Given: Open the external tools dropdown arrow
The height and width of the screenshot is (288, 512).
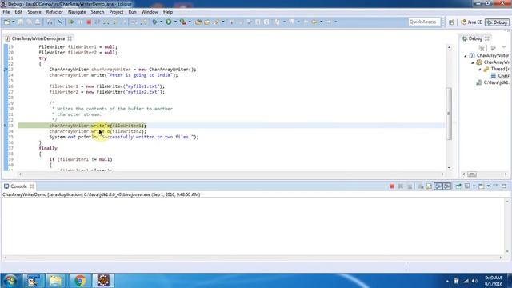Looking at the screenshot, I should (x=190, y=22).
